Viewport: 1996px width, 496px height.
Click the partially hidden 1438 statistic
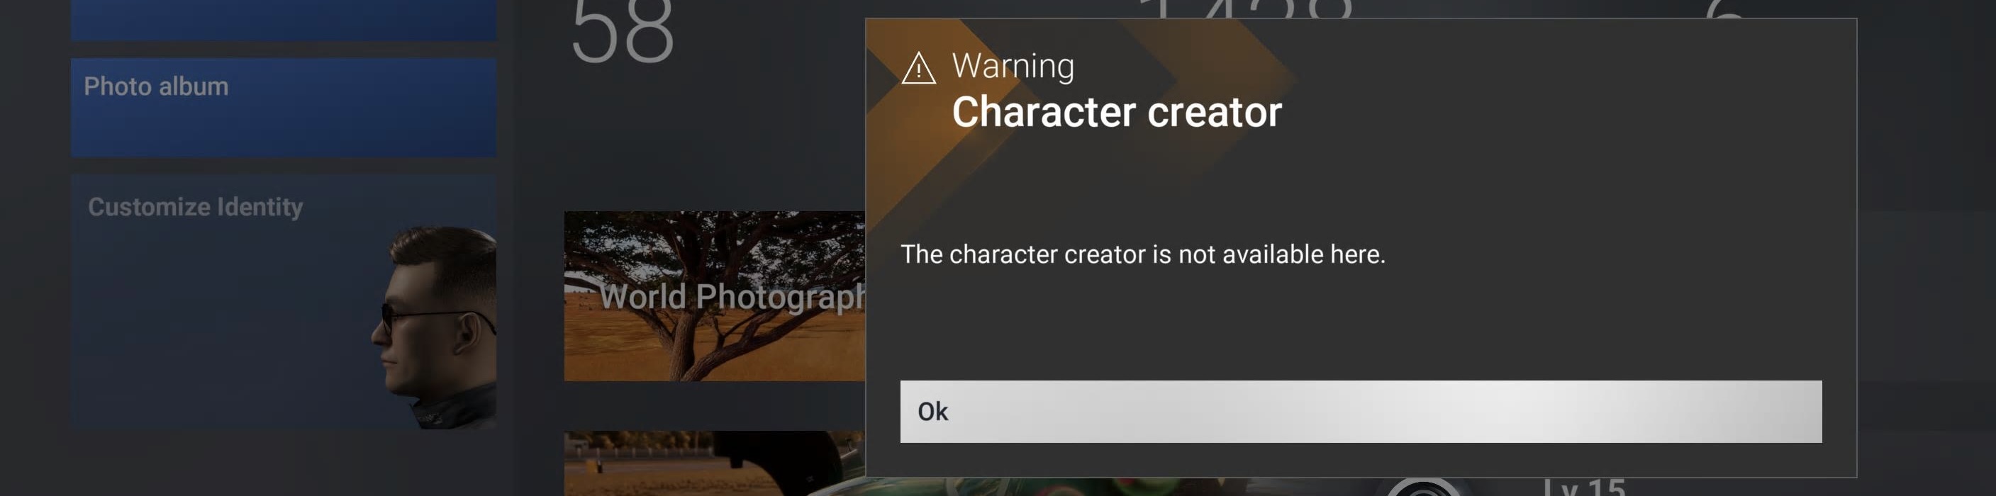pos(1246,9)
